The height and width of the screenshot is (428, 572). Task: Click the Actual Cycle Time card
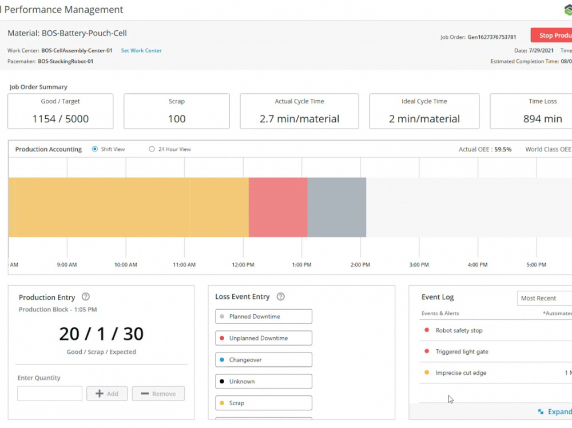coord(299,111)
